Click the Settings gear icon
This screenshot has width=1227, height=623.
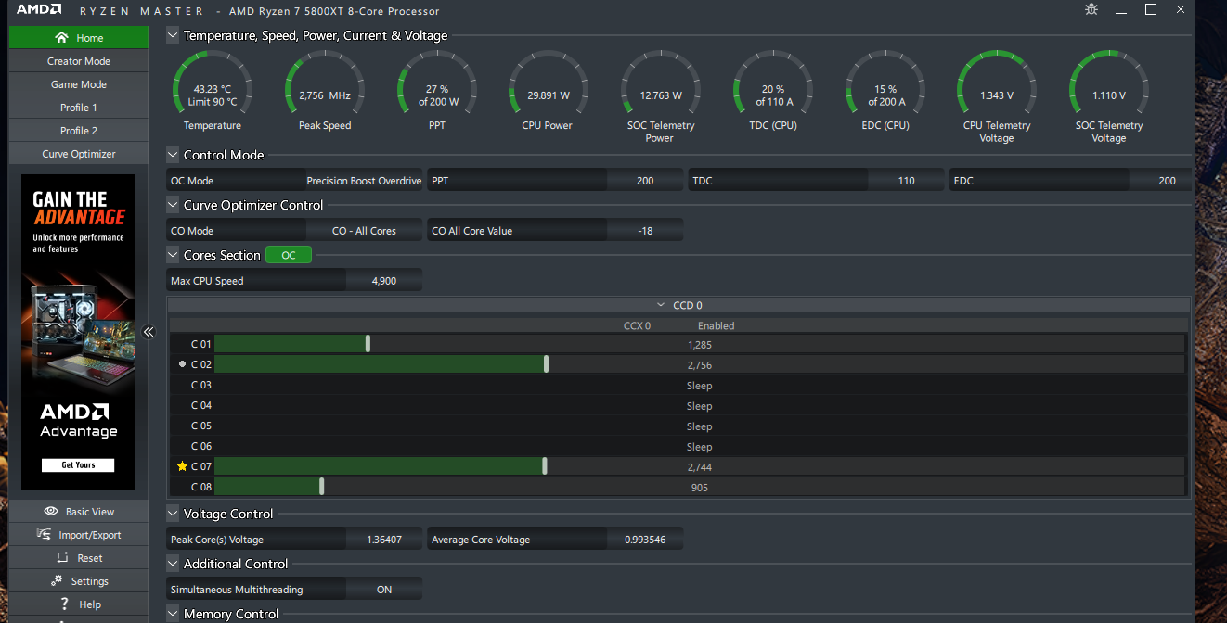[55, 581]
